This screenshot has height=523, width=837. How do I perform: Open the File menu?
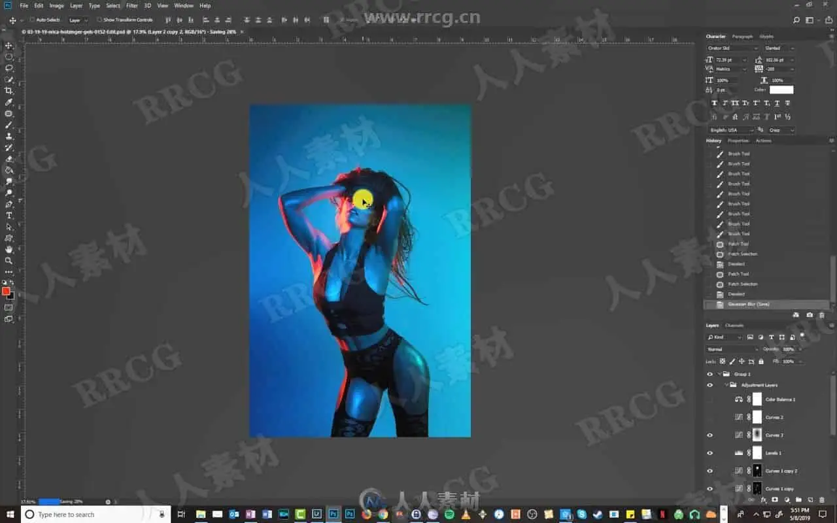pyautogui.click(x=24, y=6)
